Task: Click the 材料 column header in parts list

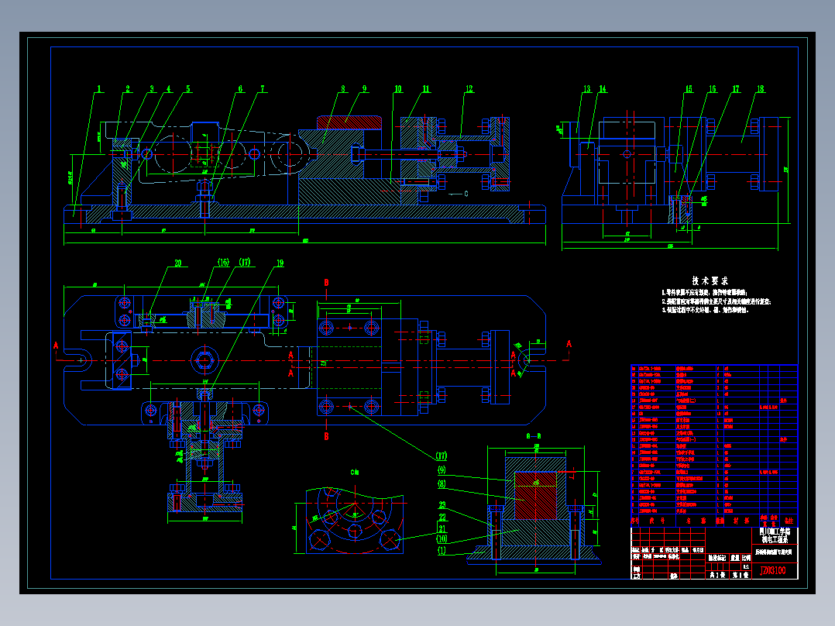Action: (x=741, y=521)
